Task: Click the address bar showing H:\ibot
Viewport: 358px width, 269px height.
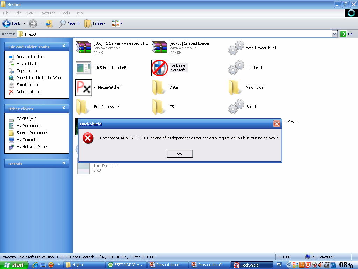Action: tap(175, 34)
